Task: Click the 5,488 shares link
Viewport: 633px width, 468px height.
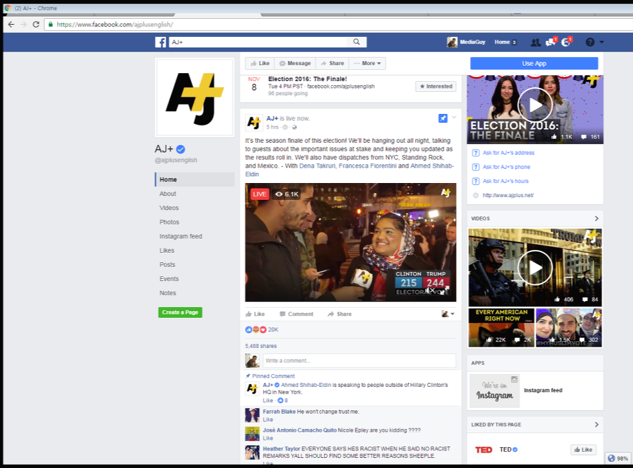Action: pyautogui.click(x=261, y=346)
